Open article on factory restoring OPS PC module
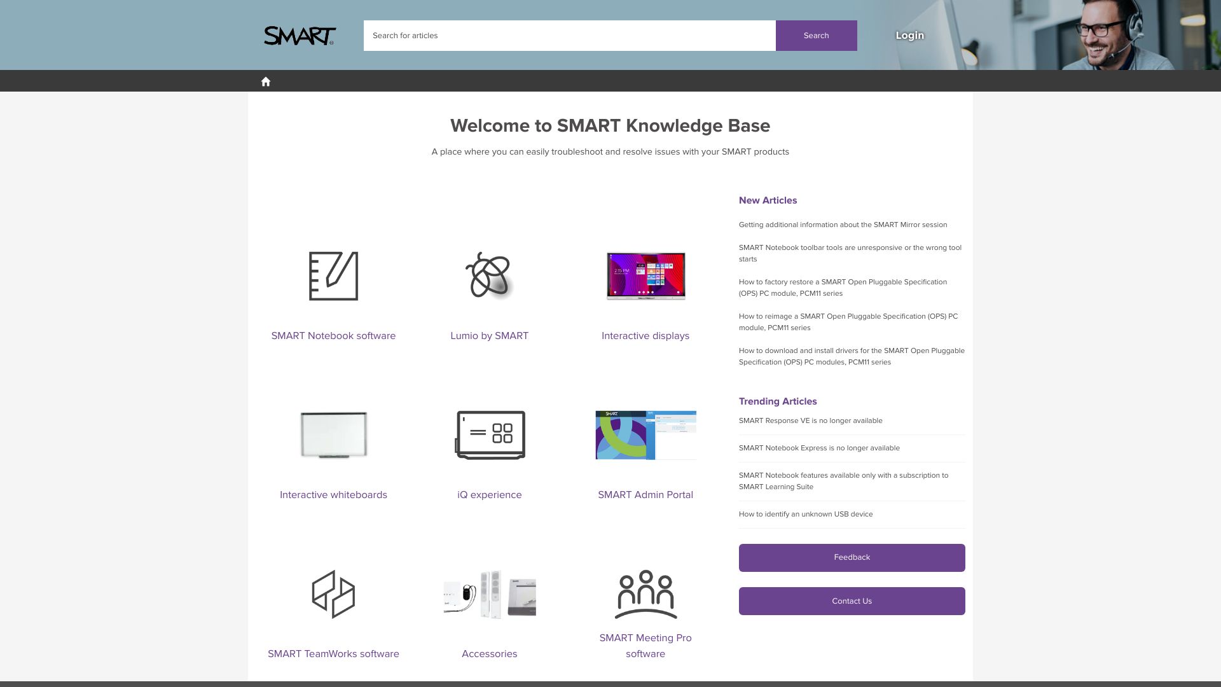This screenshot has width=1221, height=687. (x=843, y=288)
